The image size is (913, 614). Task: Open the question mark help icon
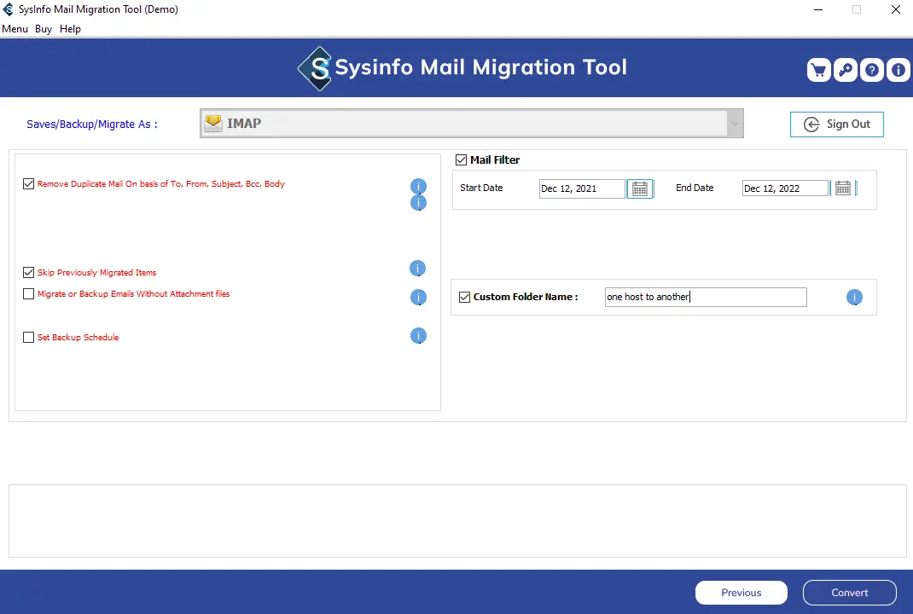coord(872,71)
